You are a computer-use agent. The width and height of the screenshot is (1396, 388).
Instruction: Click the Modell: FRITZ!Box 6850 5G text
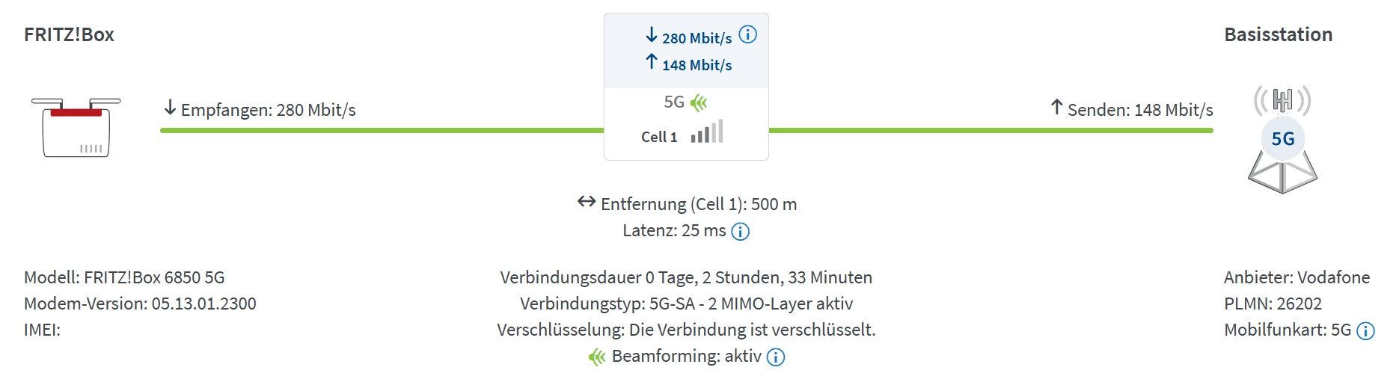click(124, 277)
